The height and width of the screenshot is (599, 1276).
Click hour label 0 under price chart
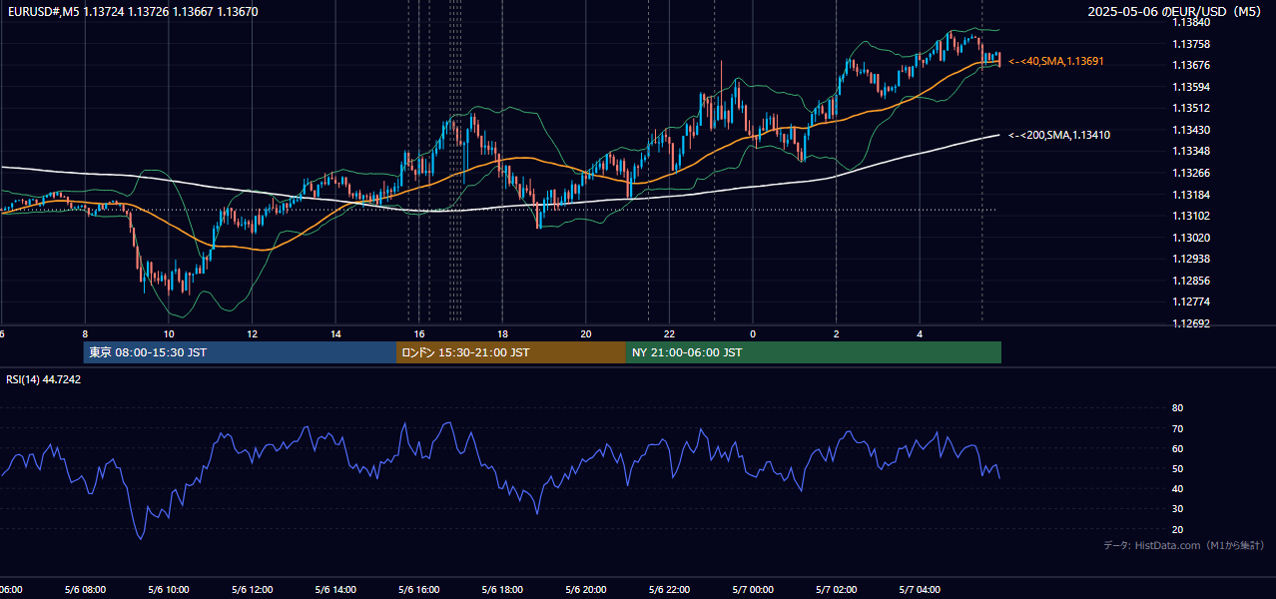(753, 333)
